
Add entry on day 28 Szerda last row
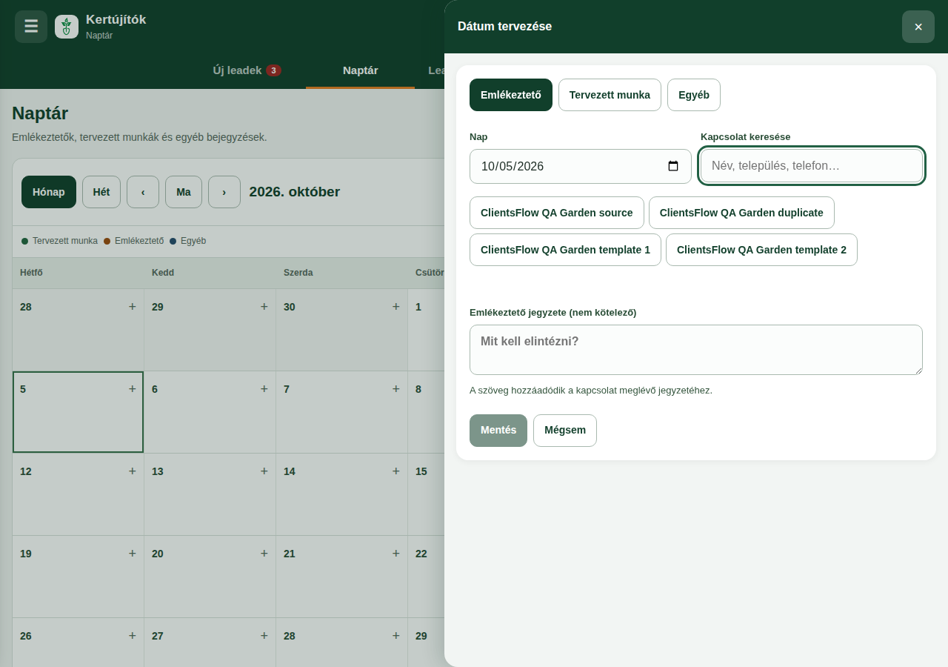(396, 635)
